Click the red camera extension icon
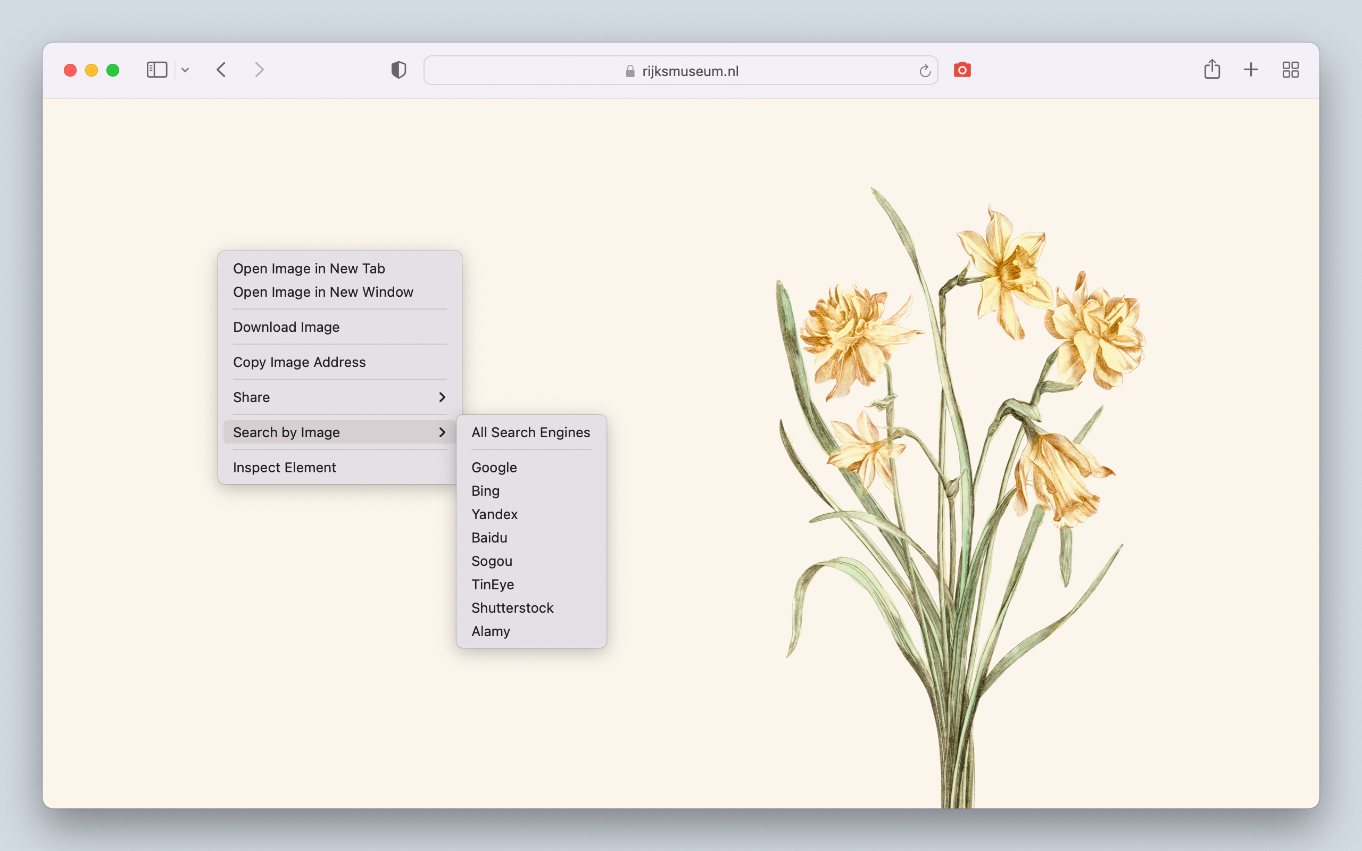Viewport: 1362px width, 851px height. [962, 70]
